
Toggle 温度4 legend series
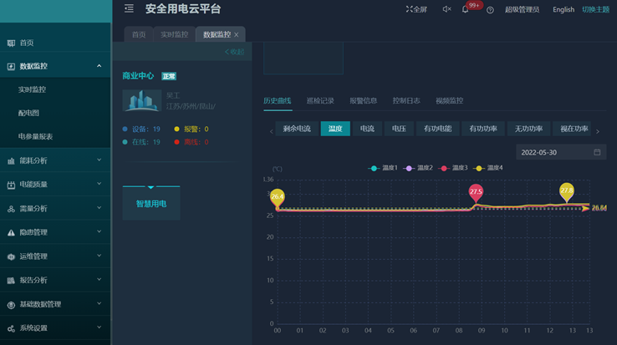[488, 168]
